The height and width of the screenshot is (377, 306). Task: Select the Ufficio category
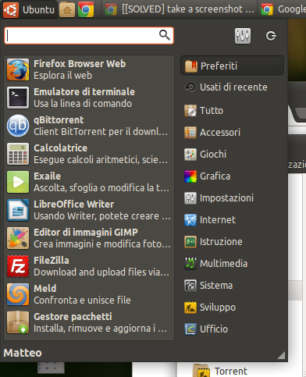tap(232, 329)
